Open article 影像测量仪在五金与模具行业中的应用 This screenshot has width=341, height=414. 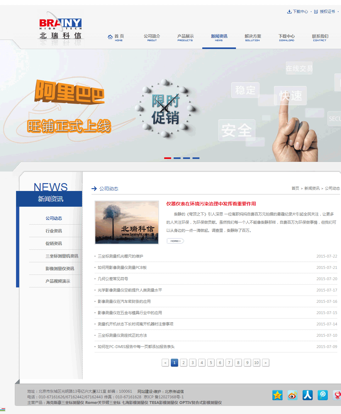130,313
